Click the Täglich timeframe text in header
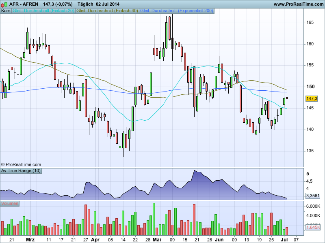 pos(86,4)
